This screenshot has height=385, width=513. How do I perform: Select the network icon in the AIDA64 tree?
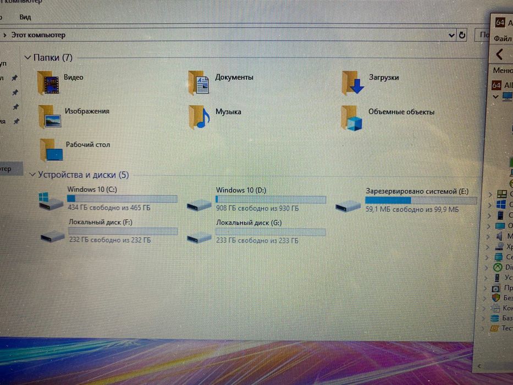pyautogui.click(x=499, y=257)
